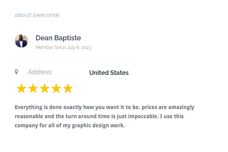Screen dimensions: 228x152
Task: Click the Member Since July 6, 2023 text
Action: pos(63,47)
